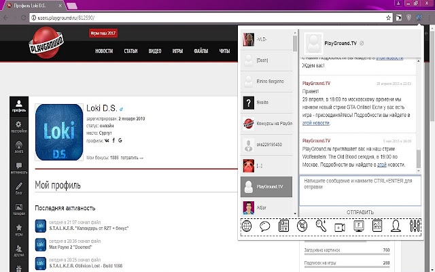
Task: Open the disc games icon in popup
Action: coord(302,226)
